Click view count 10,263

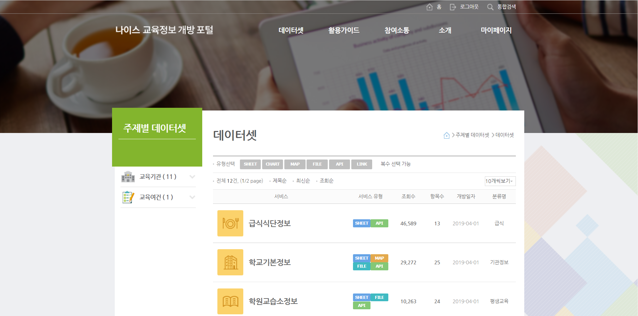408,302
